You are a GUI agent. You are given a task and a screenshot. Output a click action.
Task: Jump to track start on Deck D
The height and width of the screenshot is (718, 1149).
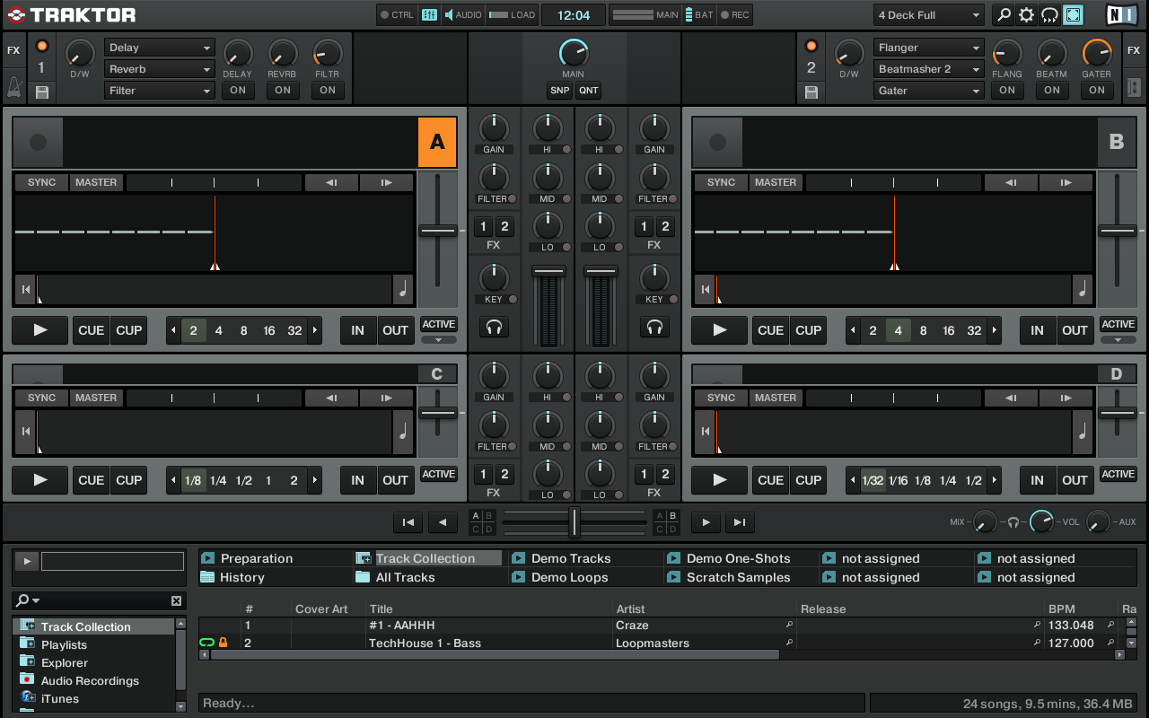click(x=705, y=433)
